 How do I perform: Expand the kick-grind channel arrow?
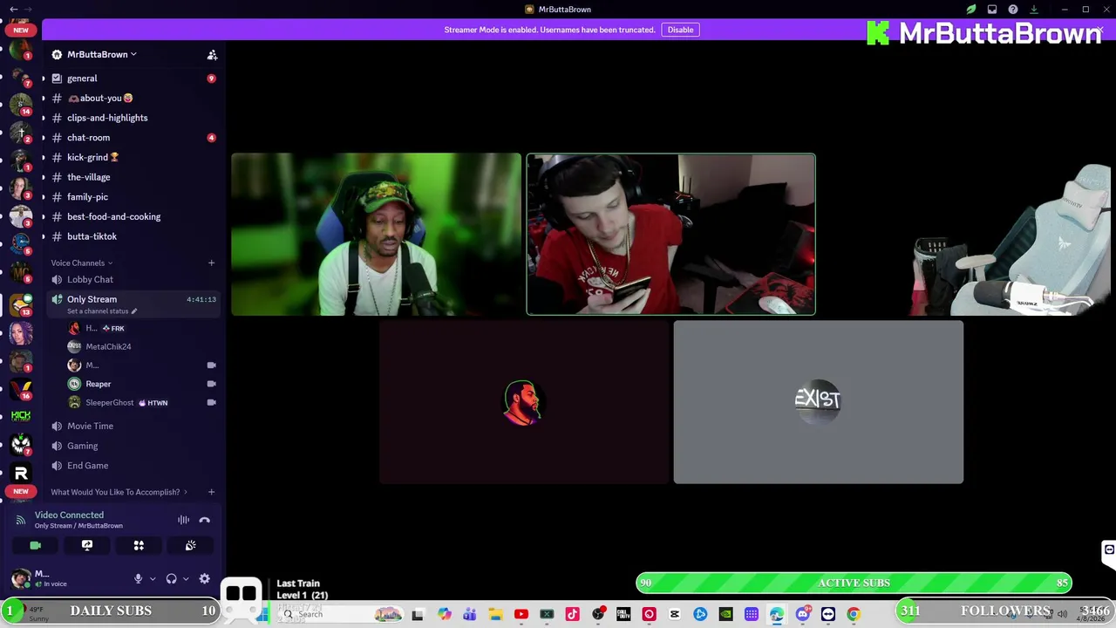pyautogui.click(x=43, y=158)
